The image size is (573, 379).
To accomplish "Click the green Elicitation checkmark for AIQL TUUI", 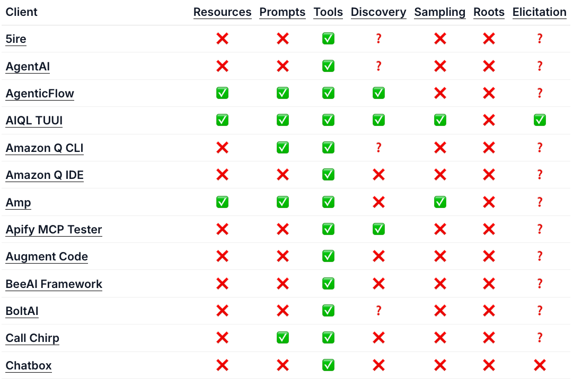I will (x=540, y=120).
